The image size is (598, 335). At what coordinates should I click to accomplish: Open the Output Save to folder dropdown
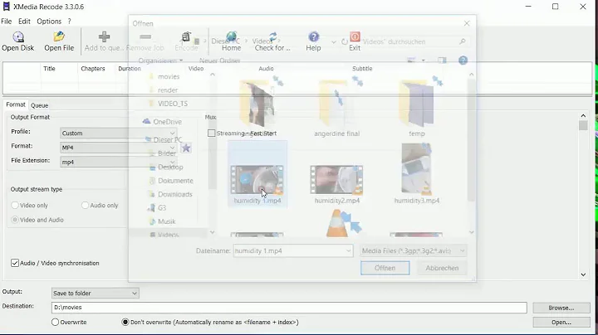[x=96, y=294]
